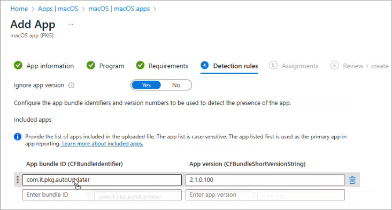
Task: Go to the Requirements step
Action: tap(168, 66)
